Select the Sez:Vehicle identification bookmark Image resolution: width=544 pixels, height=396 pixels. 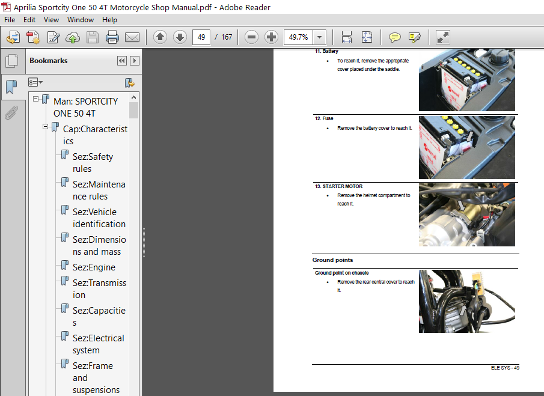coord(99,218)
